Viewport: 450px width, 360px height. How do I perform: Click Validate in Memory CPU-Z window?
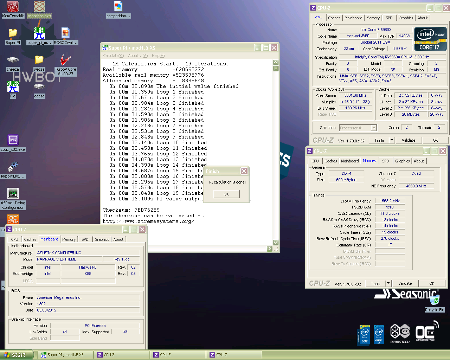405,283
